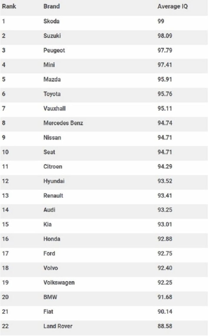Select Hyundai's 93.52 IQ value
208x336 pixels.
(165, 181)
